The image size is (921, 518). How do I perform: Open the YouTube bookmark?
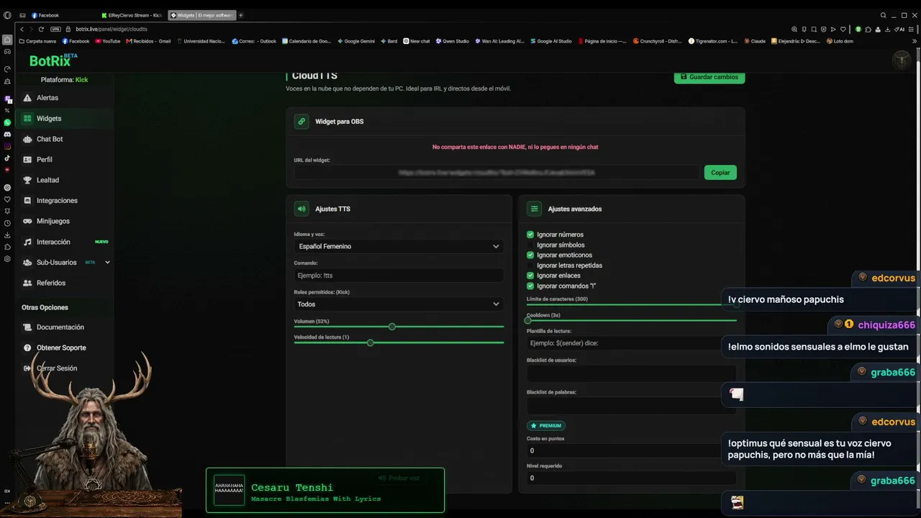coord(107,41)
